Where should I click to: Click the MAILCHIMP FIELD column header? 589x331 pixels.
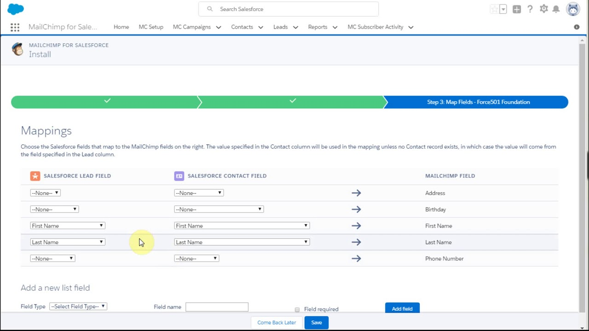coord(450,176)
